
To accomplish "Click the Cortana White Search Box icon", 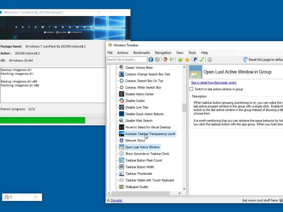I will click(122, 88).
